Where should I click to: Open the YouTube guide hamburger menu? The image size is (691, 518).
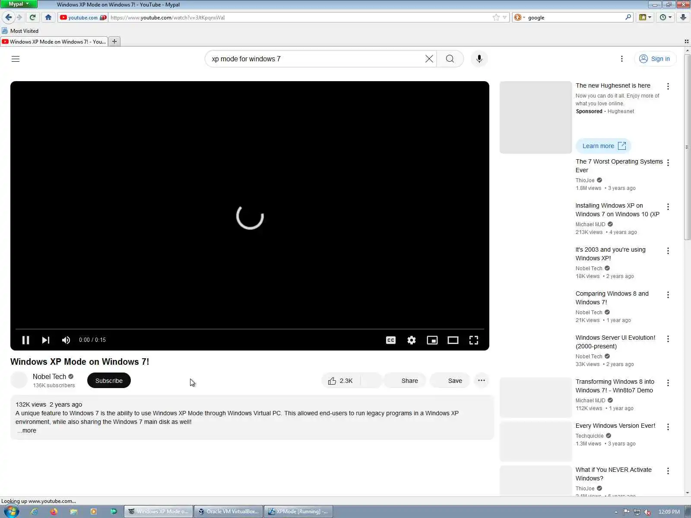tap(16, 59)
